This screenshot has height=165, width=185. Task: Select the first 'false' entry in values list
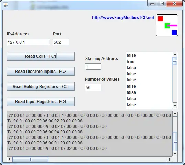click(x=149, y=55)
